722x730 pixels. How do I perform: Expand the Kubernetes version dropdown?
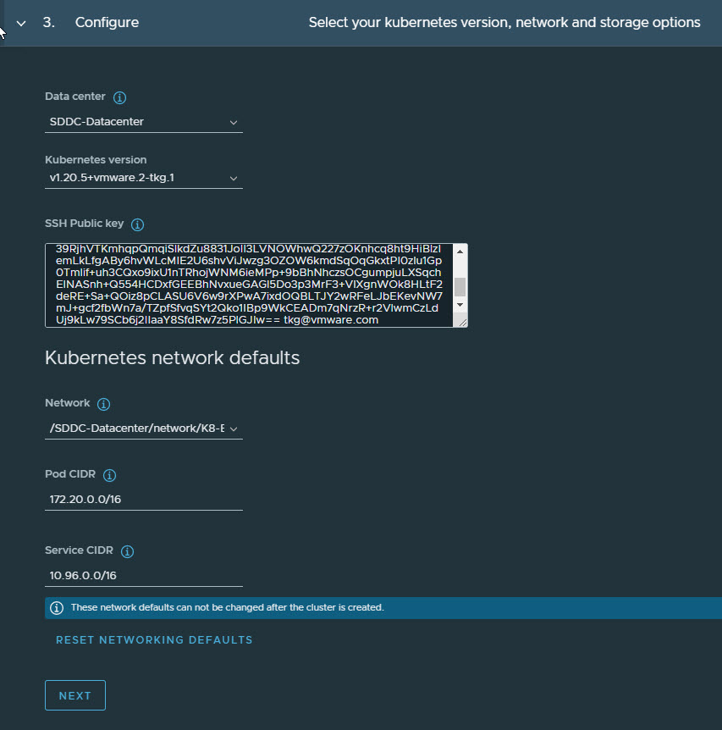[143, 178]
